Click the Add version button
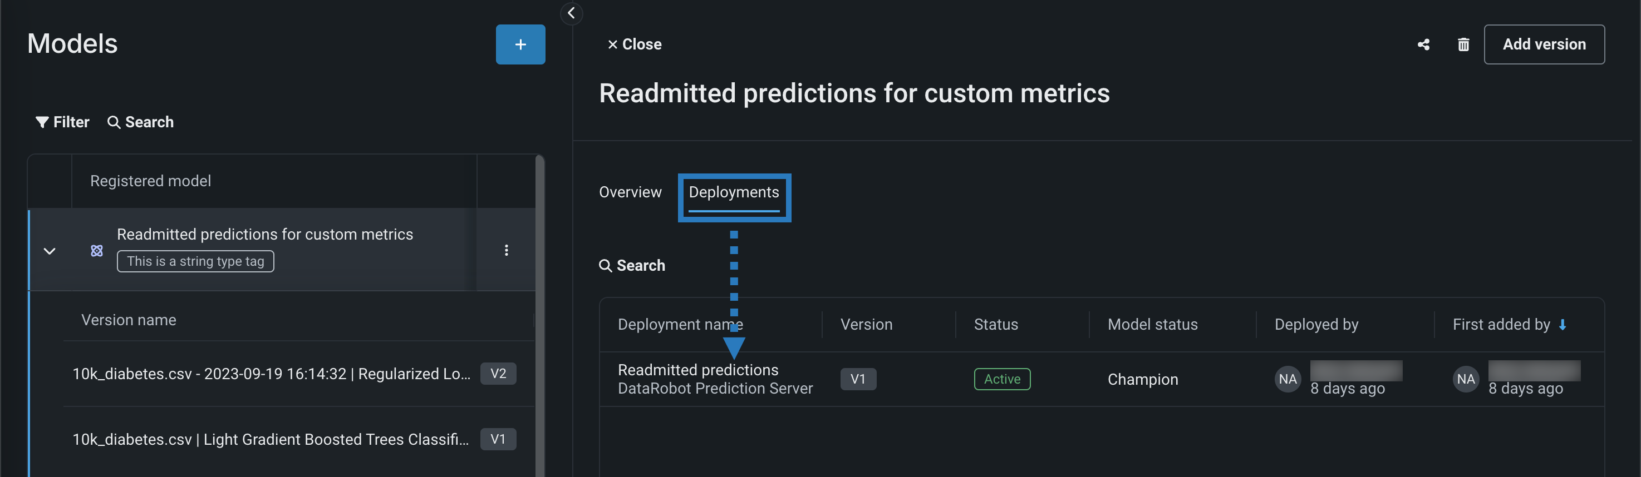Image resolution: width=1641 pixels, height=477 pixels. 1544,44
